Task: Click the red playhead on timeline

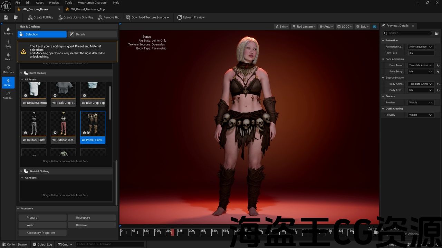Action: pyautogui.click(x=172, y=232)
